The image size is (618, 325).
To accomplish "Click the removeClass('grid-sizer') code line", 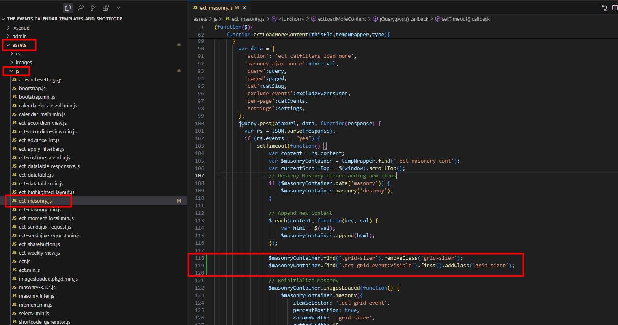I will click(366, 258).
